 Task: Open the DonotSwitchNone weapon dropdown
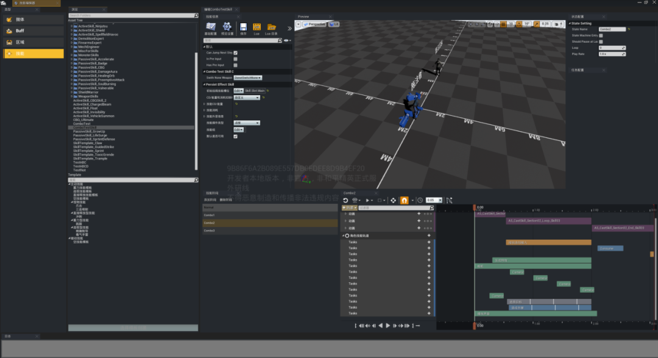tap(247, 77)
